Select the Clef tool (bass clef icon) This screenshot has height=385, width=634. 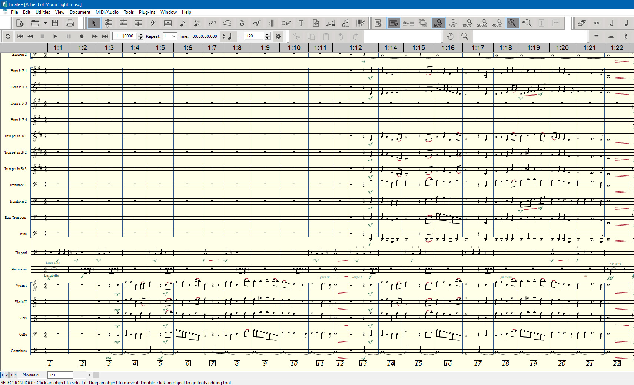[x=153, y=23]
